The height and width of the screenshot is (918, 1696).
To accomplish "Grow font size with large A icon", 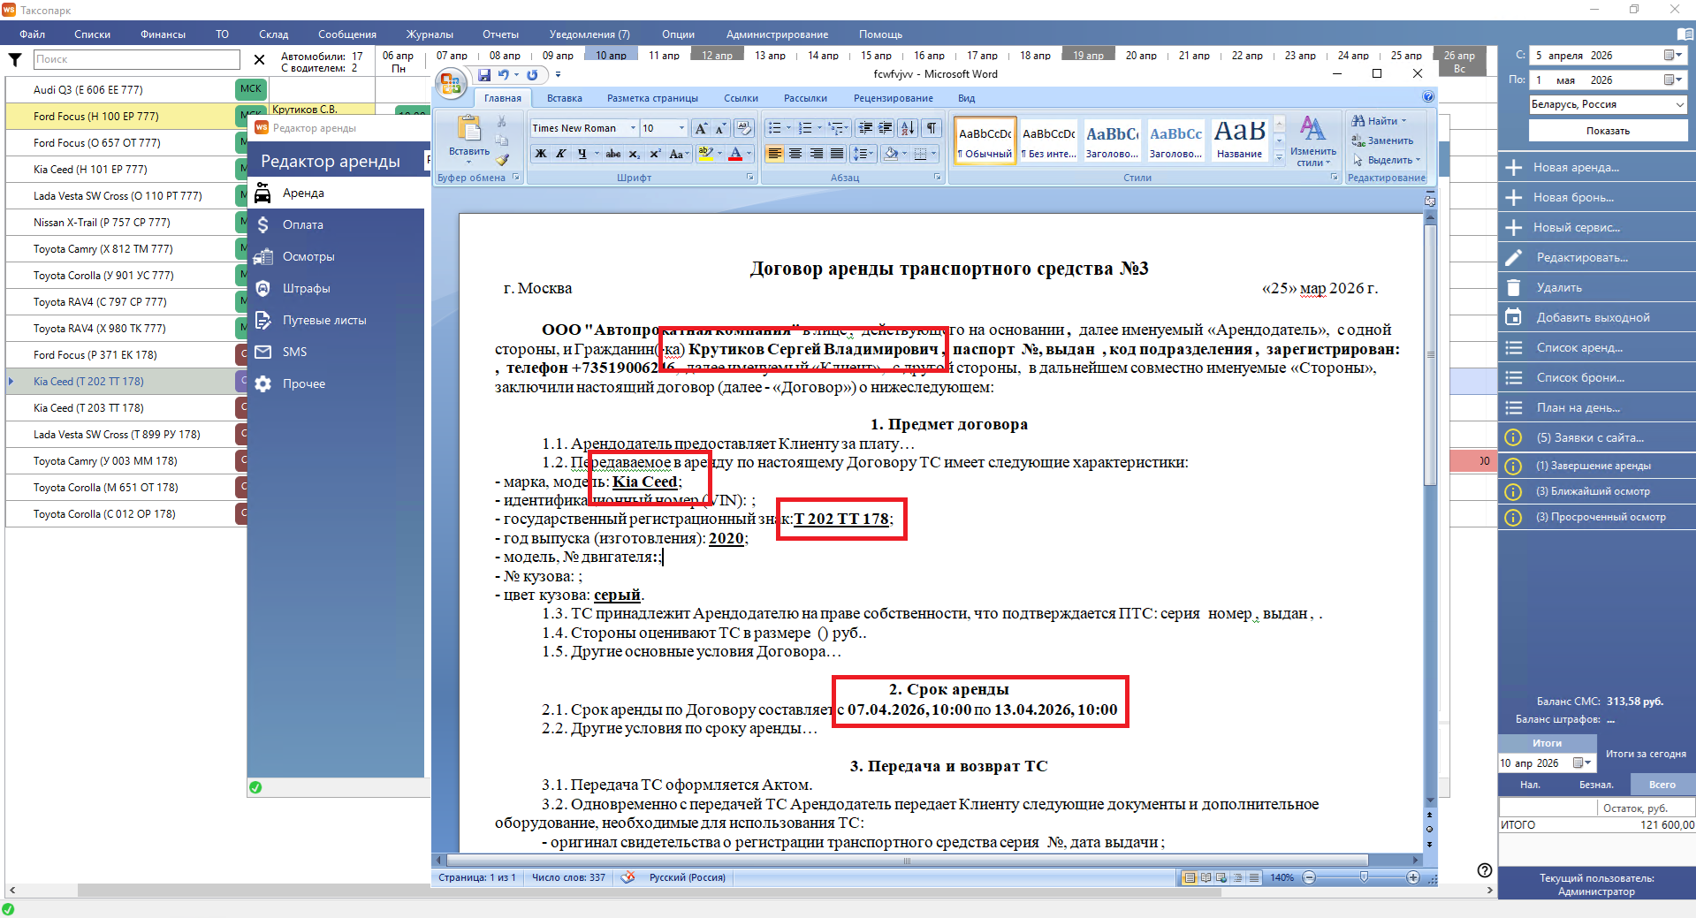I will [701, 128].
